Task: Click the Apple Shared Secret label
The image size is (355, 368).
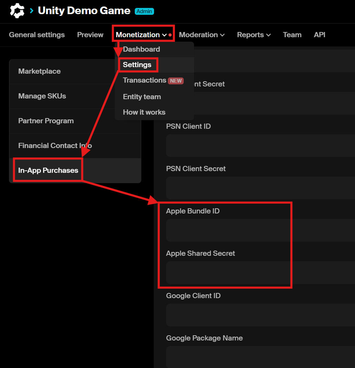Action: (x=200, y=253)
